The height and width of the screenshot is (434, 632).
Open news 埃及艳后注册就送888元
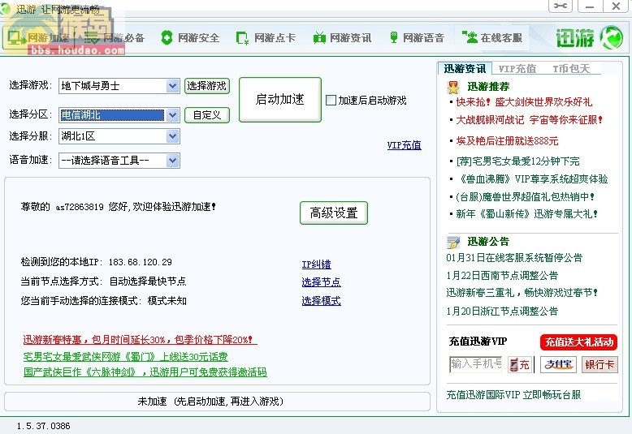click(x=507, y=141)
